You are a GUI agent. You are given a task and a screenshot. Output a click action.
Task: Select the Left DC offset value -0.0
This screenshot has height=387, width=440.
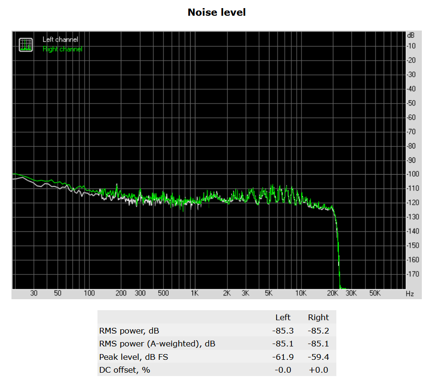pyautogui.click(x=283, y=370)
